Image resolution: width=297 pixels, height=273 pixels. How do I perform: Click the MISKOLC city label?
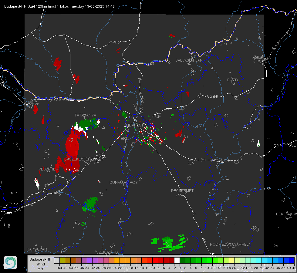coord(263,57)
